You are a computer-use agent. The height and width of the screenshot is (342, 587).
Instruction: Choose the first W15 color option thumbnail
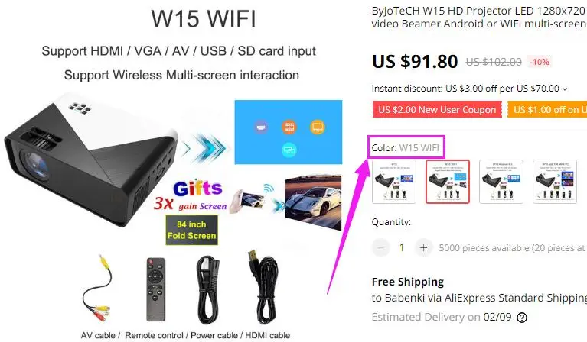point(394,182)
